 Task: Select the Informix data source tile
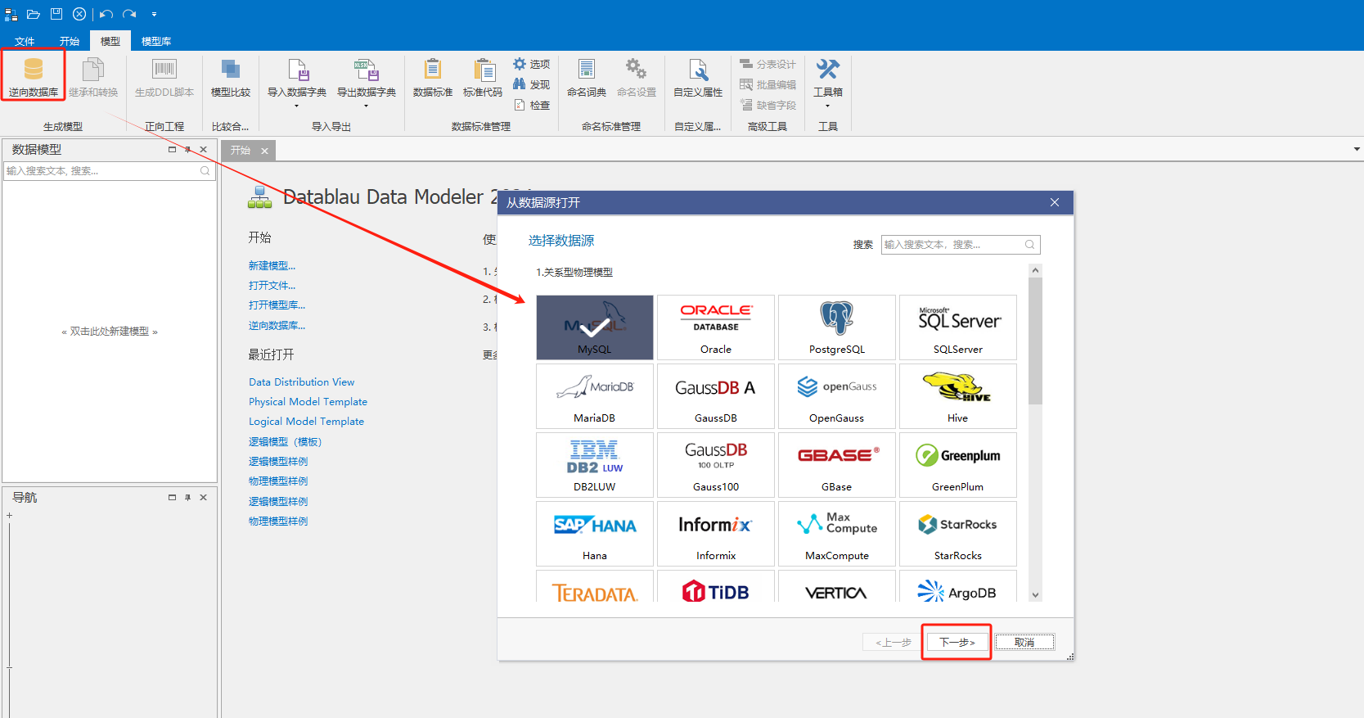(x=716, y=534)
